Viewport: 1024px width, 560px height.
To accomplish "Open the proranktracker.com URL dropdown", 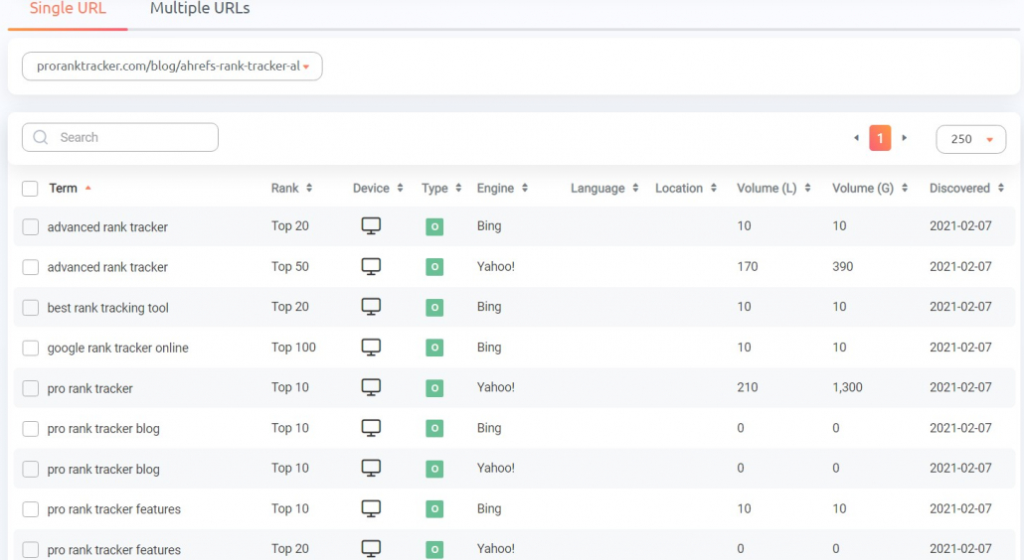I will click(172, 66).
